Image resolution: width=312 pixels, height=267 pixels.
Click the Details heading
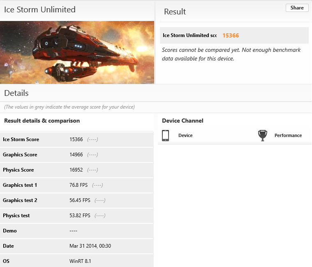16,93
